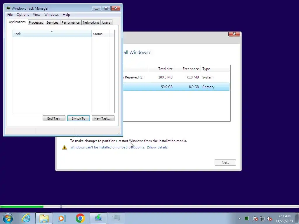
Task: Minimize the Task Manager window
Action: pyautogui.click(x=96, y=8)
